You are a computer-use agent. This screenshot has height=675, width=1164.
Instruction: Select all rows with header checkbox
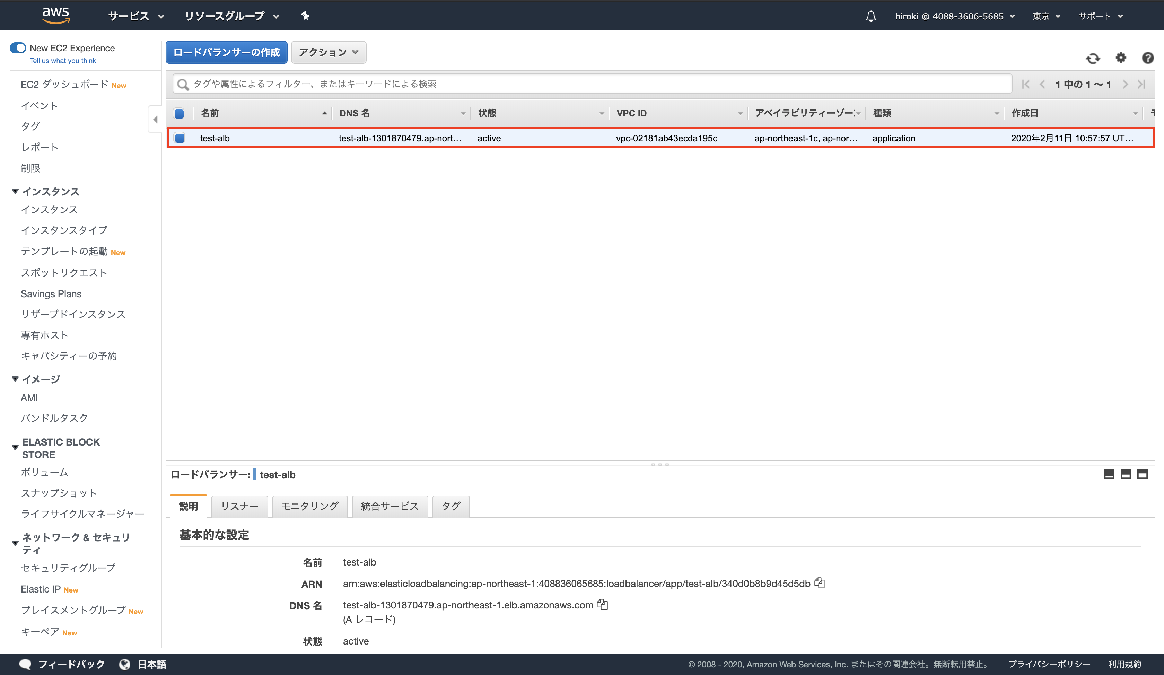click(x=179, y=113)
